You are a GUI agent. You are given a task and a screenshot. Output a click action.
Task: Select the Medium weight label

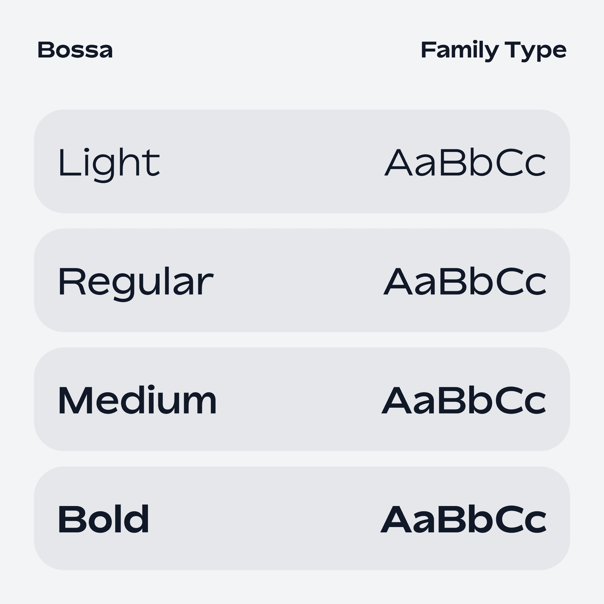click(137, 400)
